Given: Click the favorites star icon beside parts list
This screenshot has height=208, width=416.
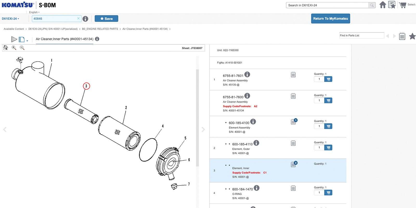Looking at the screenshot, I should [412, 36].
